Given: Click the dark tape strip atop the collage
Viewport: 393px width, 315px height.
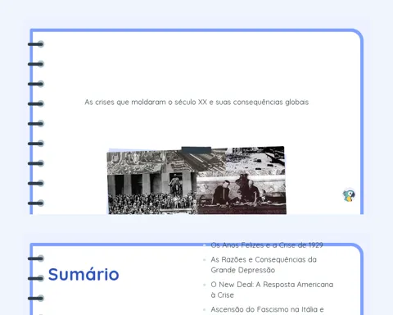Looking at the screenshot, I should pos(196,150).
